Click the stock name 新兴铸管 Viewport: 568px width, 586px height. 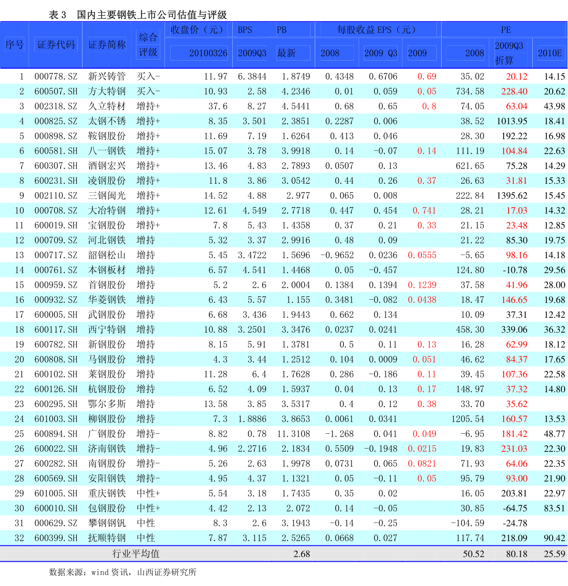click(107, 76)
